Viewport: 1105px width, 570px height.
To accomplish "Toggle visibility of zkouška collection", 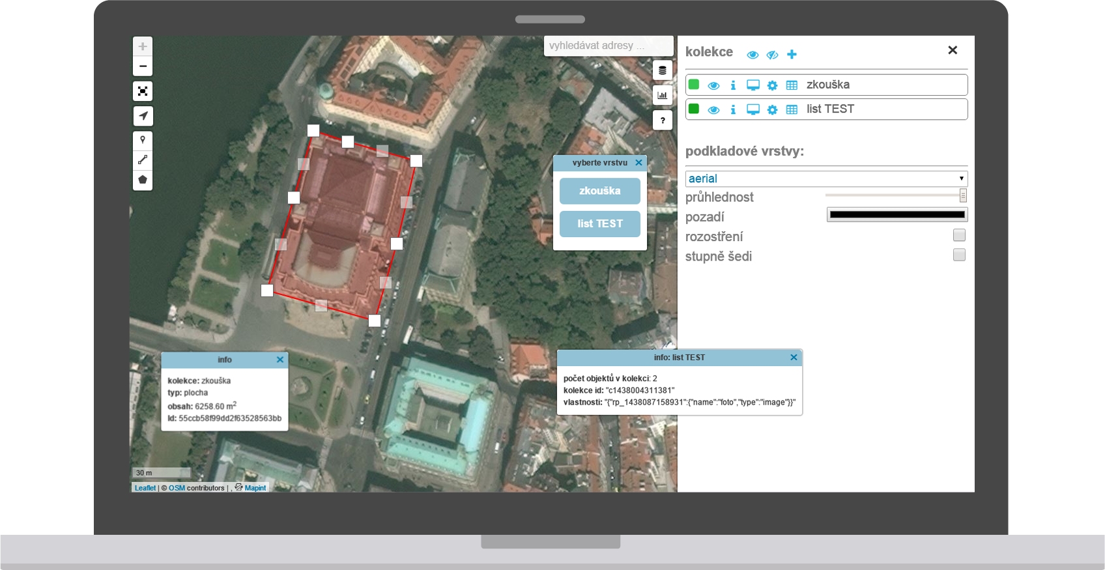I will point(713,85).
